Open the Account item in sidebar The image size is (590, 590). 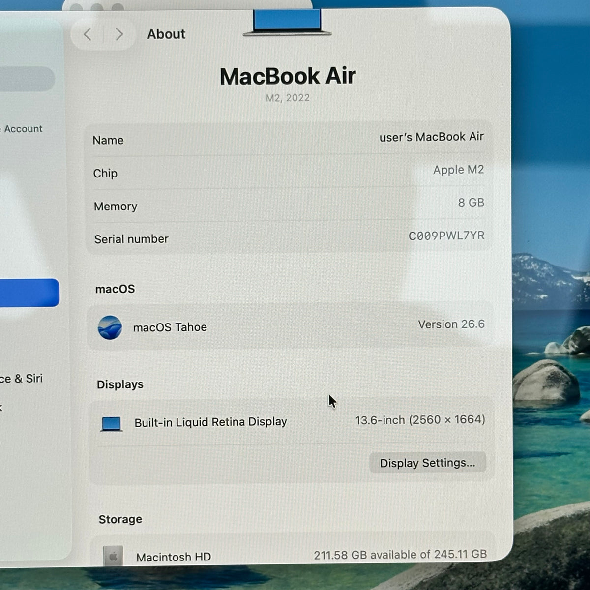click(x=22, y=129)
